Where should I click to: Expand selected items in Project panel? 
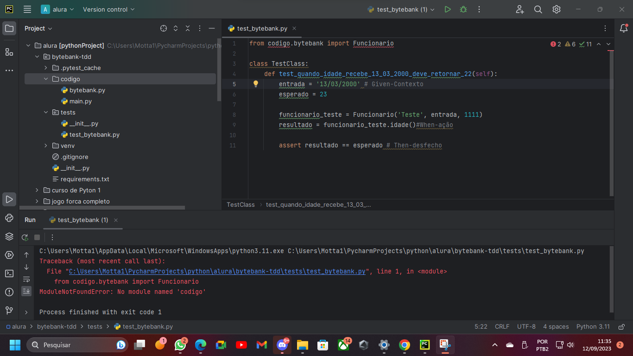[x=176, y=28]
